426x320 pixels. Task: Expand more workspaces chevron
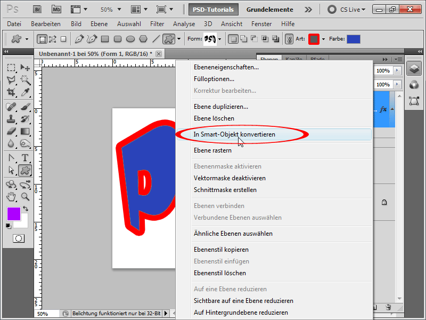point(308,10)
